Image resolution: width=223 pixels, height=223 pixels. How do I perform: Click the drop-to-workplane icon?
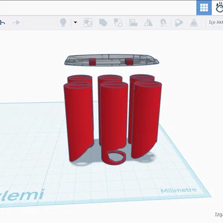pyautogui.click(x=193, y=22)
